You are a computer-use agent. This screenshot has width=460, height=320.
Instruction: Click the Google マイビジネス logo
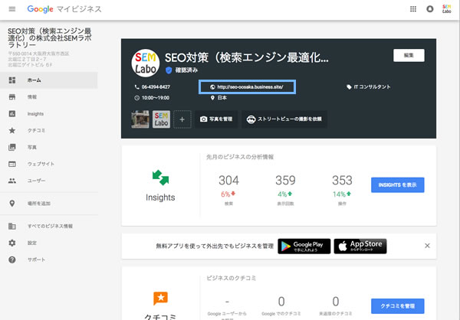[64, 9]
